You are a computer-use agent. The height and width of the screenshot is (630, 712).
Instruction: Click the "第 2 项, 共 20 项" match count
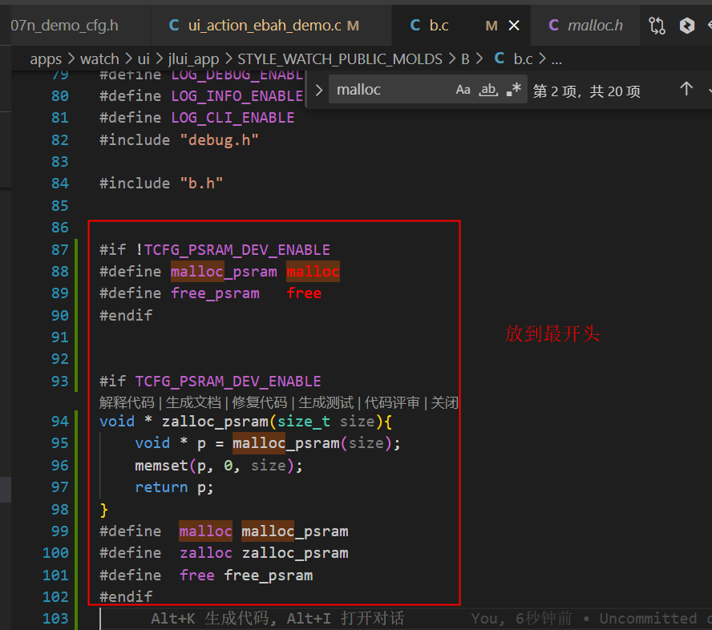pos(586,91)
